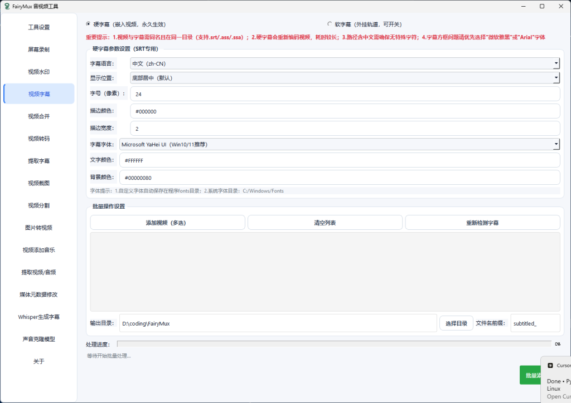The width and height of the screenshot is (571, 403).
Task: Minimize the FairyMux window
Action: 523,6
